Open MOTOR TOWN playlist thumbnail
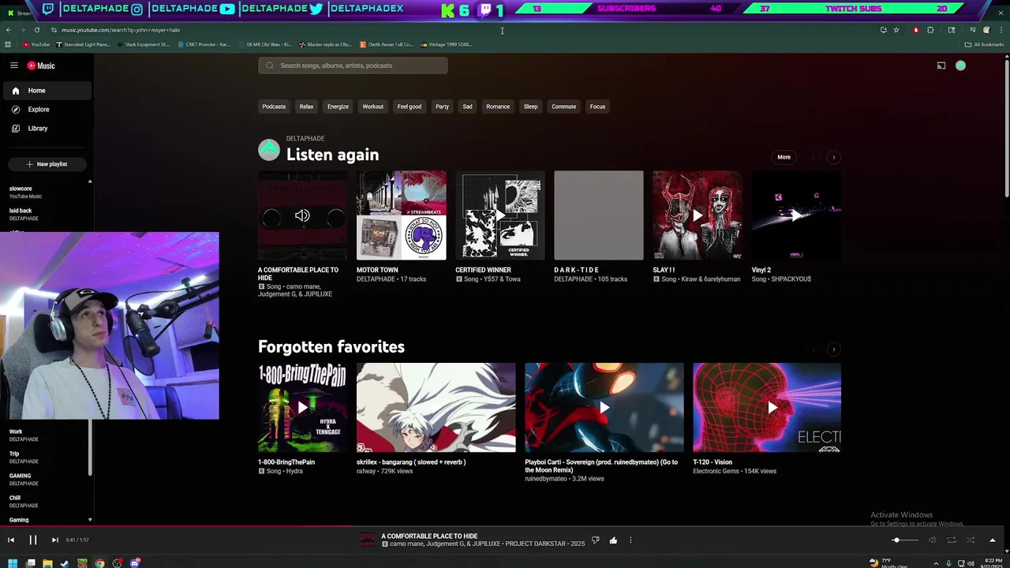This screenshot has width=1010, height=568. point(401,215)
